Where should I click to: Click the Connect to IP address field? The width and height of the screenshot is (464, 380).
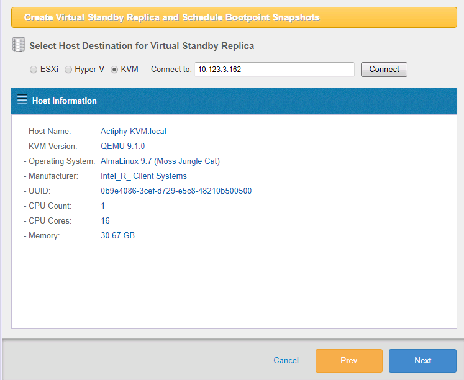point(274,70)
